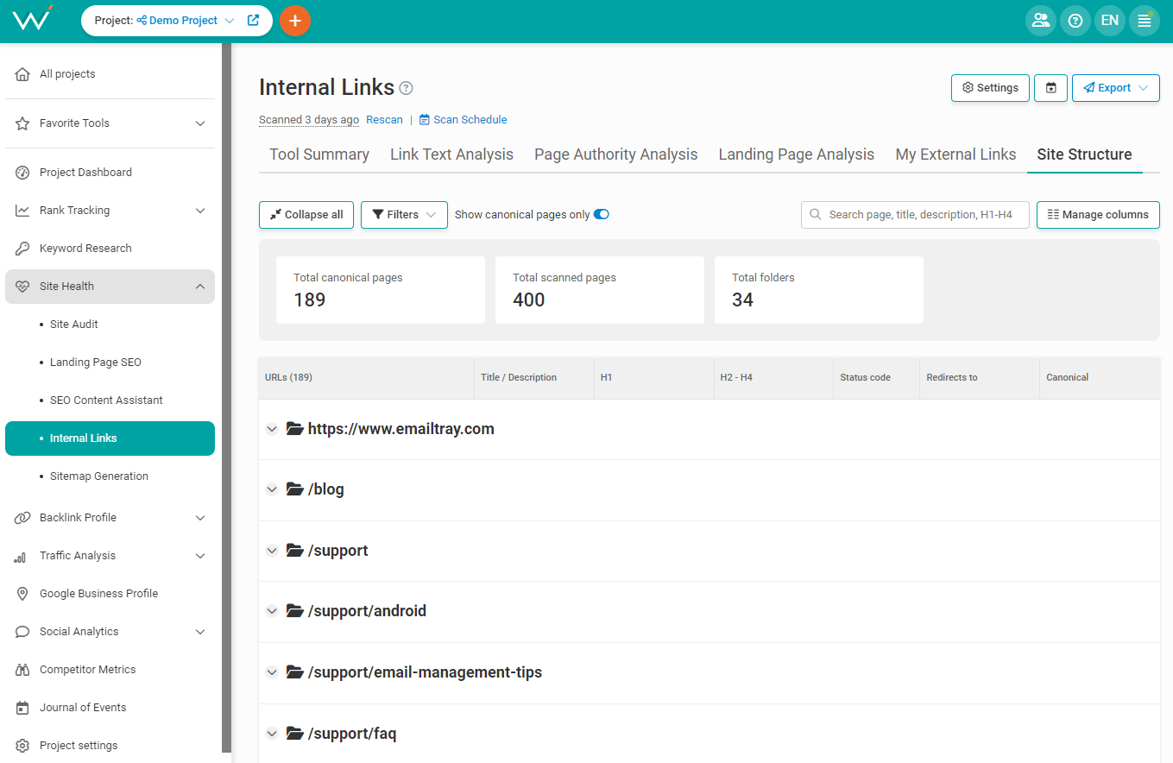Open the Export dropdown

(x=1115, y=88)
